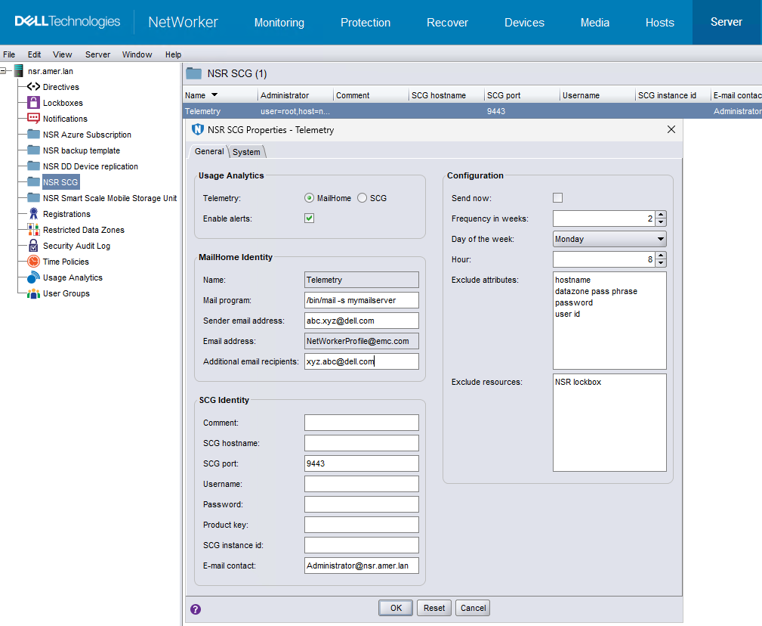Screen dimensions: 762x626
Task: Collapse the nsr.amer.lan tree node
Action: pyautogui.click(x=5, y=71)
